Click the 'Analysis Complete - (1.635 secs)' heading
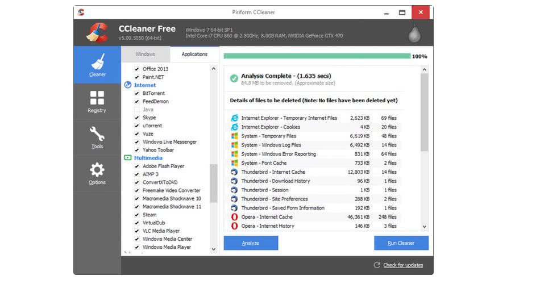This screenshot has height=284, width=540. tap(286, 76)
